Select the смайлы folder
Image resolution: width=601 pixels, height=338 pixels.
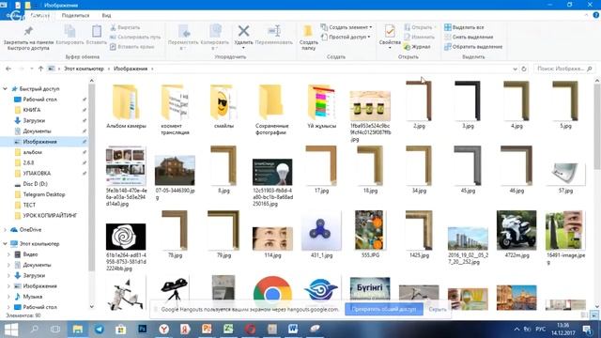223,107
